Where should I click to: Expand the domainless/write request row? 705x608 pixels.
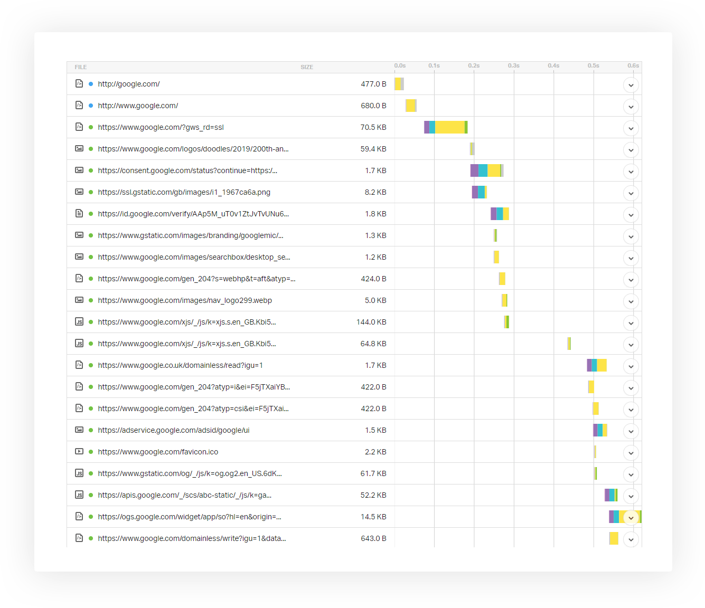click(x=631, y=539)
